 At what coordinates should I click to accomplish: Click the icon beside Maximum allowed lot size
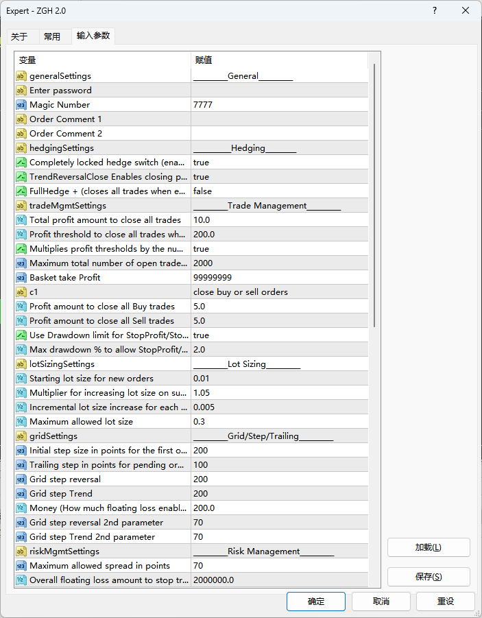[21, 422]
